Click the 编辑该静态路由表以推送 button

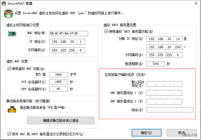tap(61, 120)
